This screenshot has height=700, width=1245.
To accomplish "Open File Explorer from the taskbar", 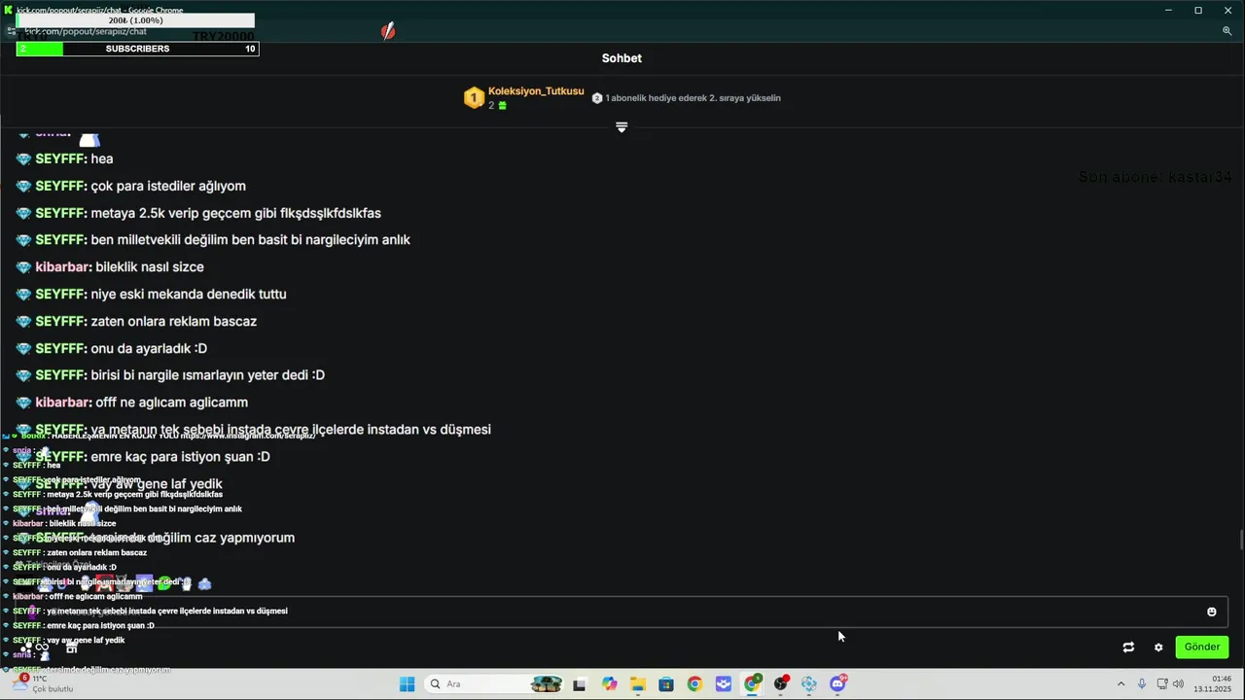I will point(637,684).
